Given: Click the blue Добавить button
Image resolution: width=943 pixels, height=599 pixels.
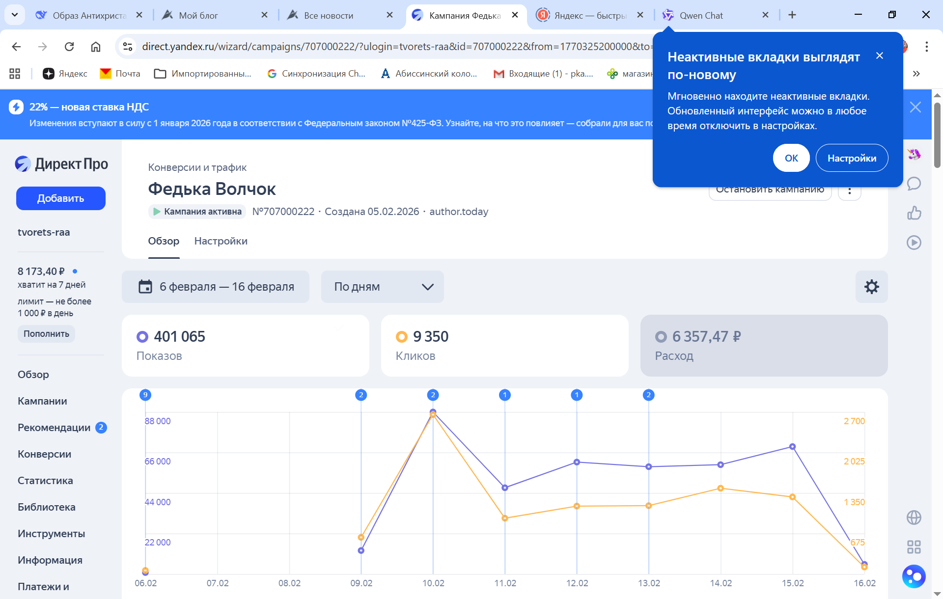Looking at the screenshot, I should click(x=61, y=198).
